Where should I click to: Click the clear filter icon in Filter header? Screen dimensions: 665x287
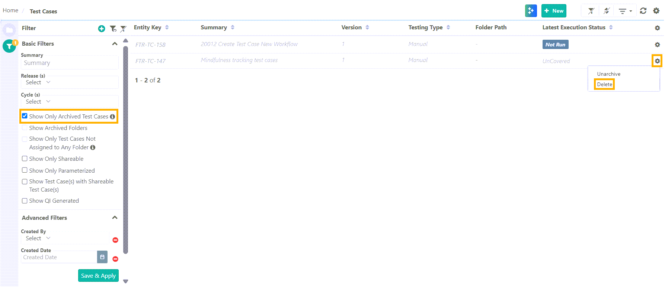coord(123,29)
